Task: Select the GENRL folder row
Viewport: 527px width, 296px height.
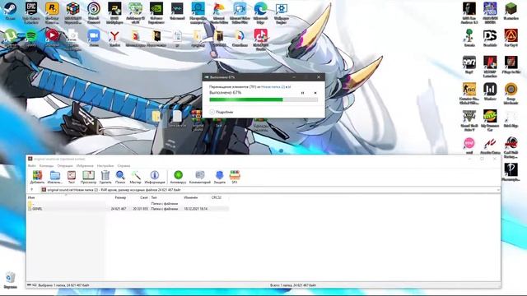Action: [128, 209]
